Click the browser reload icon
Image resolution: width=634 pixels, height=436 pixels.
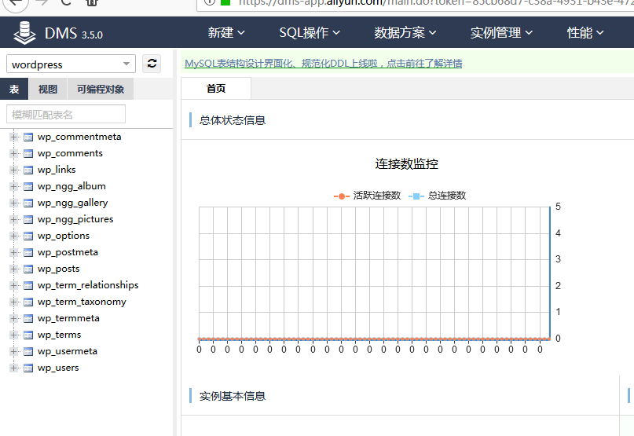66,2
